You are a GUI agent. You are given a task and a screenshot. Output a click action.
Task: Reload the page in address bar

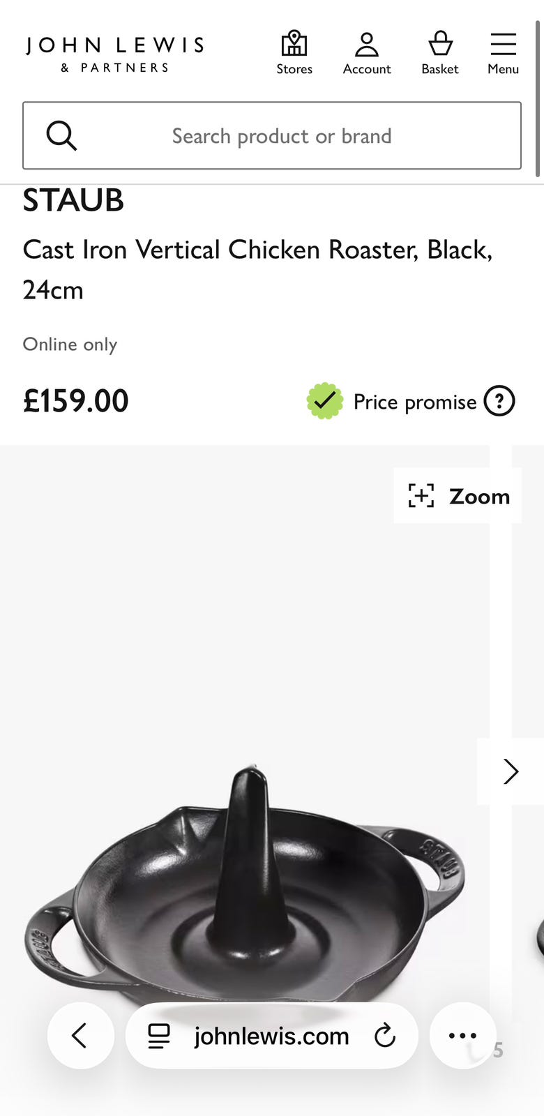[385, 1036]
